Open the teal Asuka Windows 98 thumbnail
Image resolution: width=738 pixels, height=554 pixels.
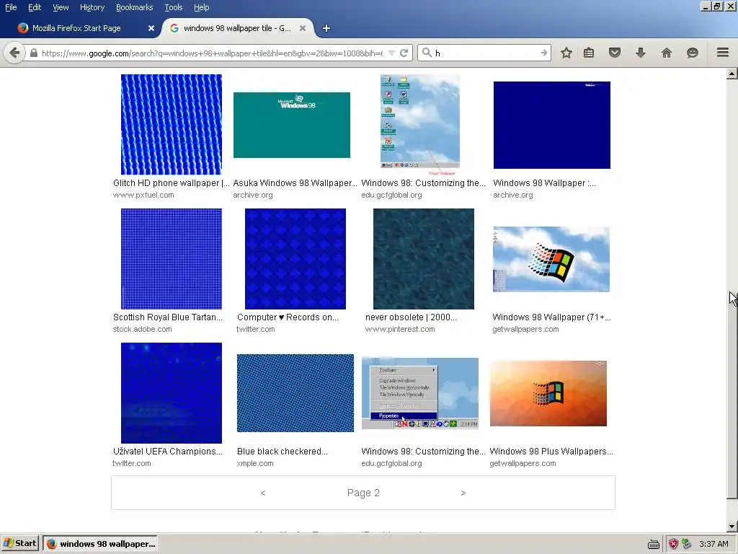point(292,126)
